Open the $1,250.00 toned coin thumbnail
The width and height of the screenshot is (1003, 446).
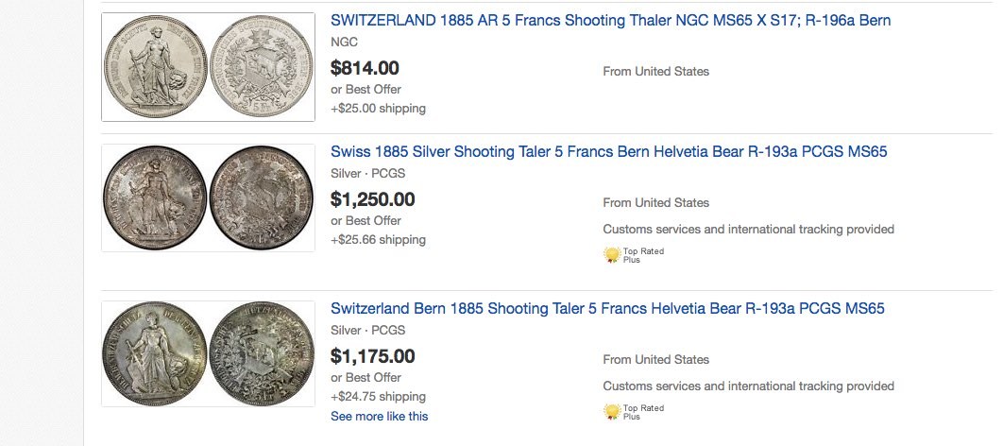(x=208, y=197)
